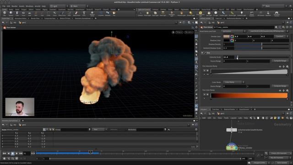Add a Camera from the shelf

141,13
